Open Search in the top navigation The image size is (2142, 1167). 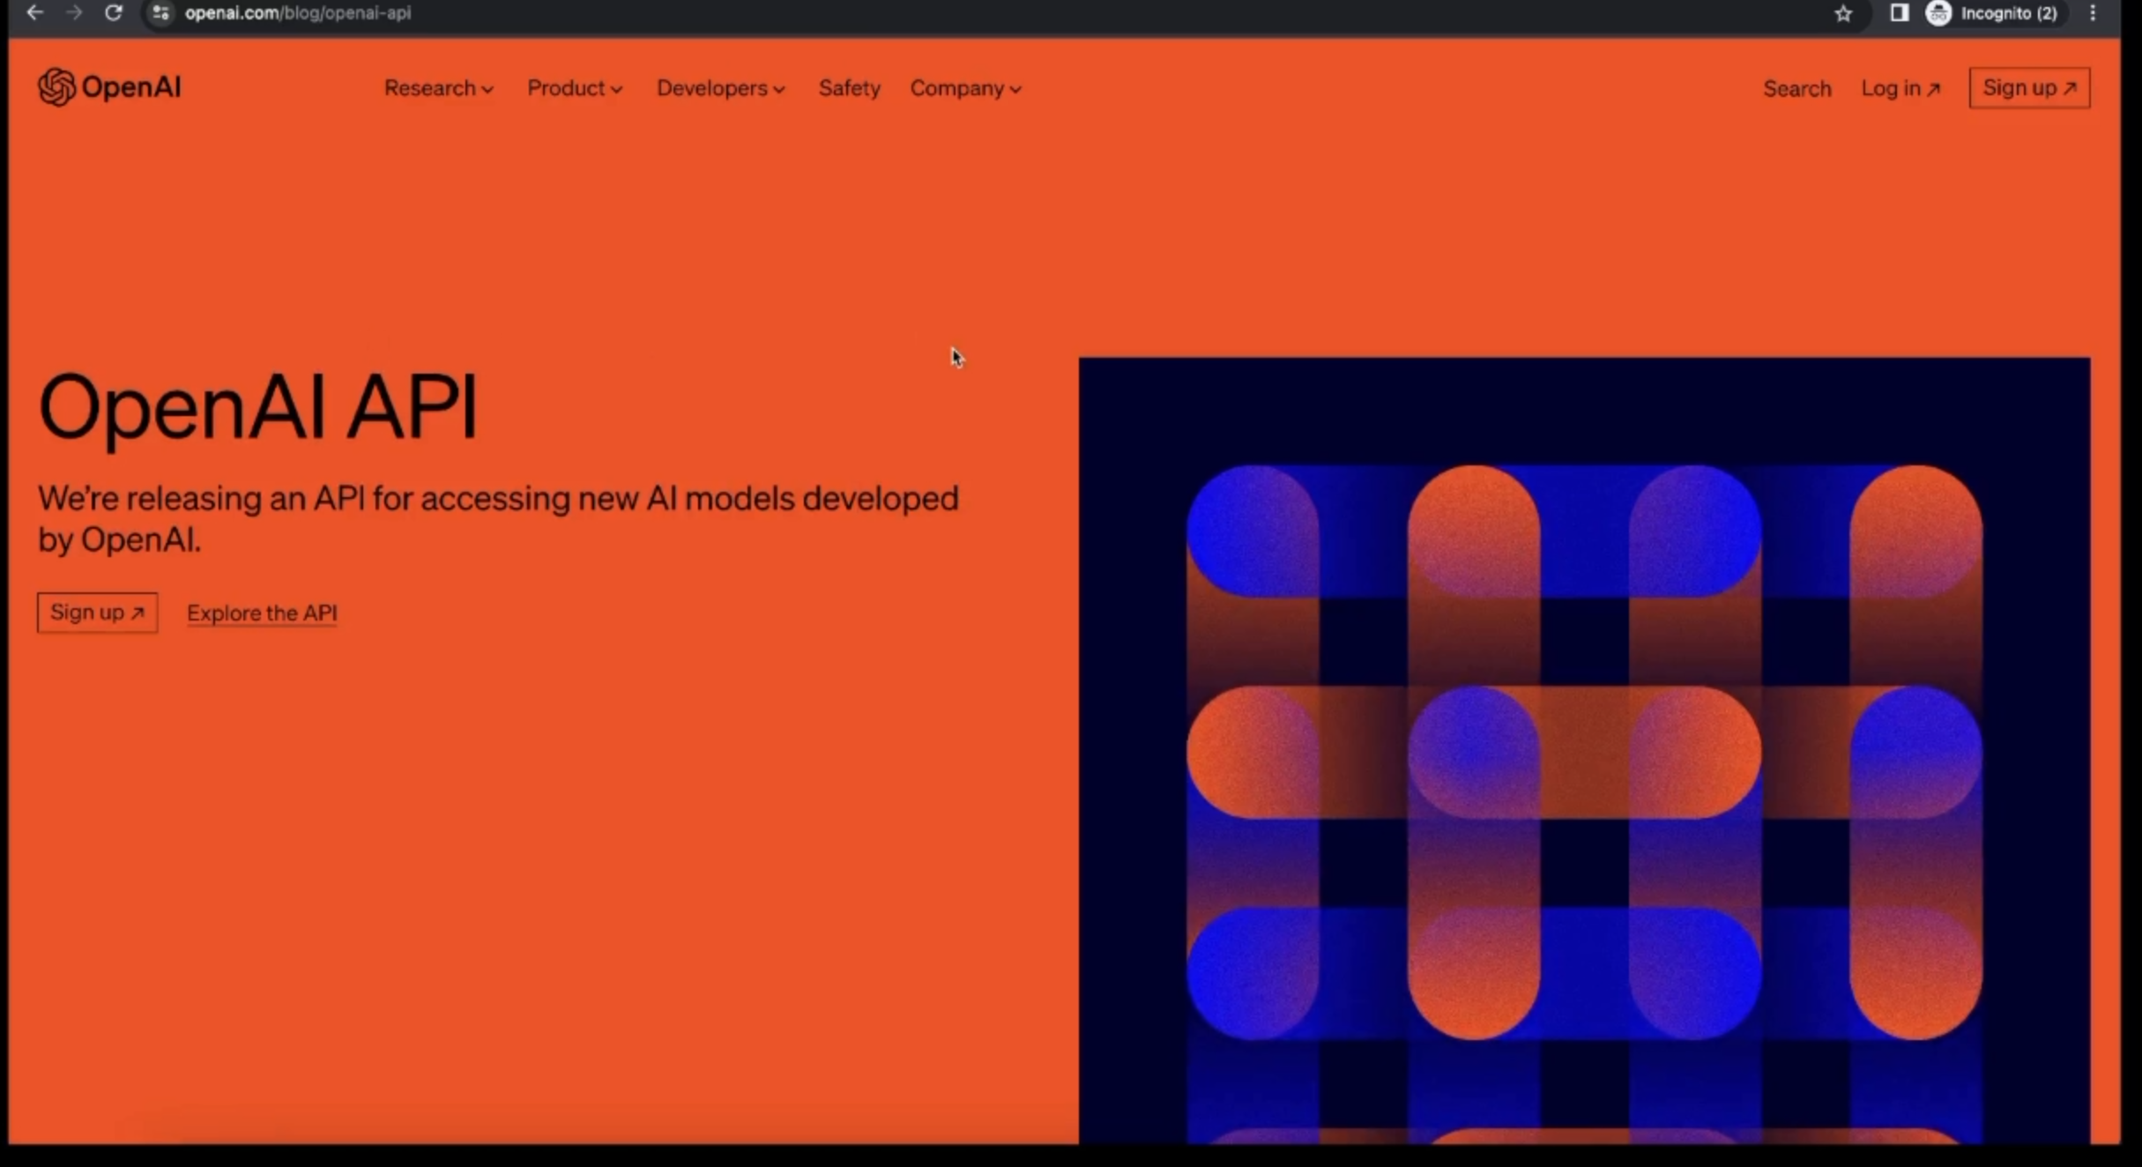(x=1796, y=88)
